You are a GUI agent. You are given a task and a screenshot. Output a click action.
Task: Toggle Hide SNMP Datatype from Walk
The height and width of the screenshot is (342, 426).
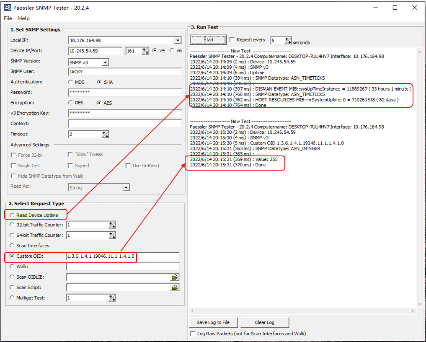13,176
